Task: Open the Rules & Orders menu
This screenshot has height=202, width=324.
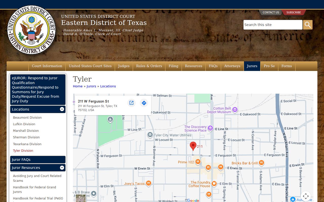Action: [149, 66]
